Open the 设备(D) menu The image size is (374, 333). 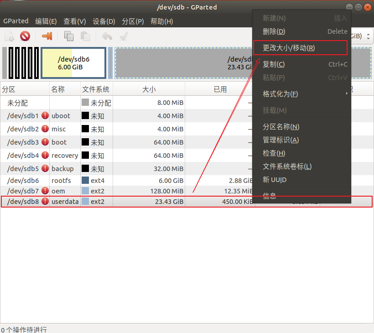coord(104,21)
